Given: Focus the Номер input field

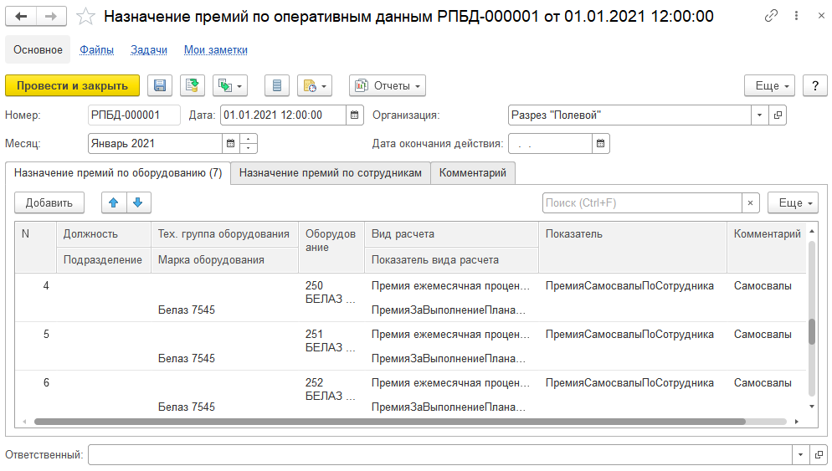Looking at the screenshot, I should point(134,115).
